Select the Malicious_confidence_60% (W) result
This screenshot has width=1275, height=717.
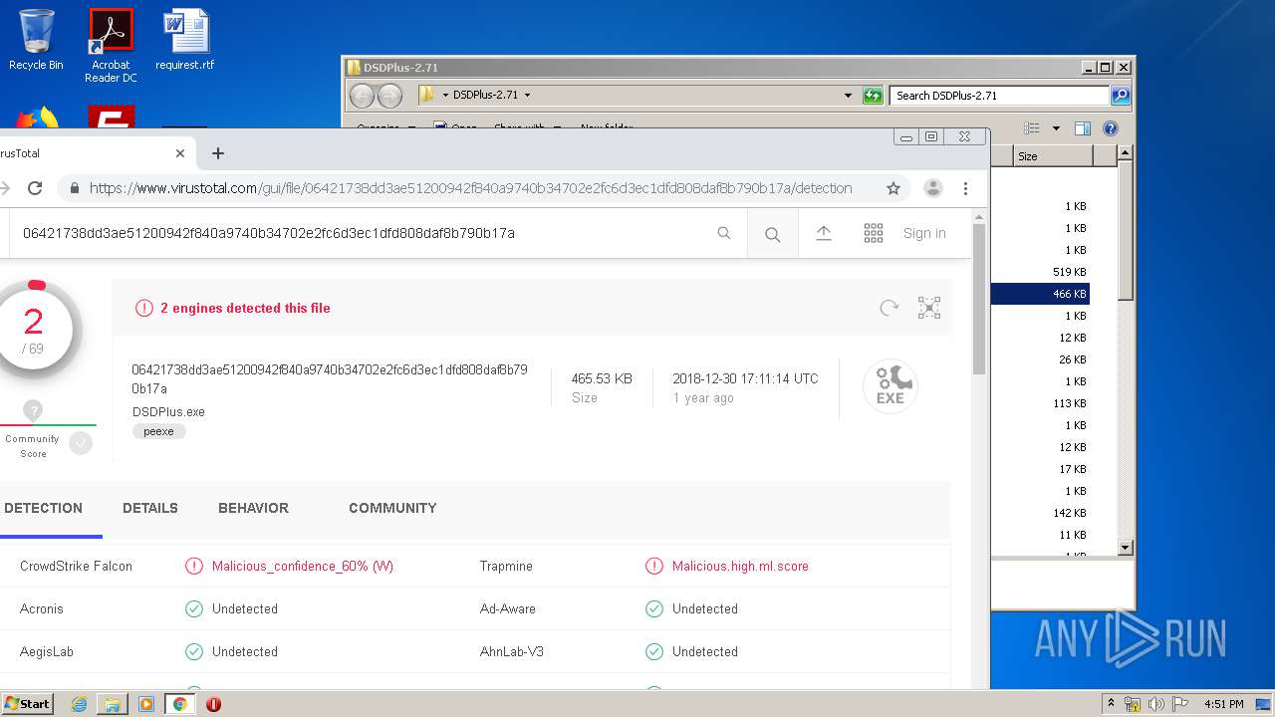(x=303, y=566)
